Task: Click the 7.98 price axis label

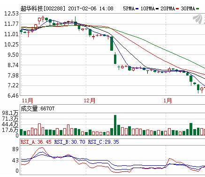Action: [13, 75]
